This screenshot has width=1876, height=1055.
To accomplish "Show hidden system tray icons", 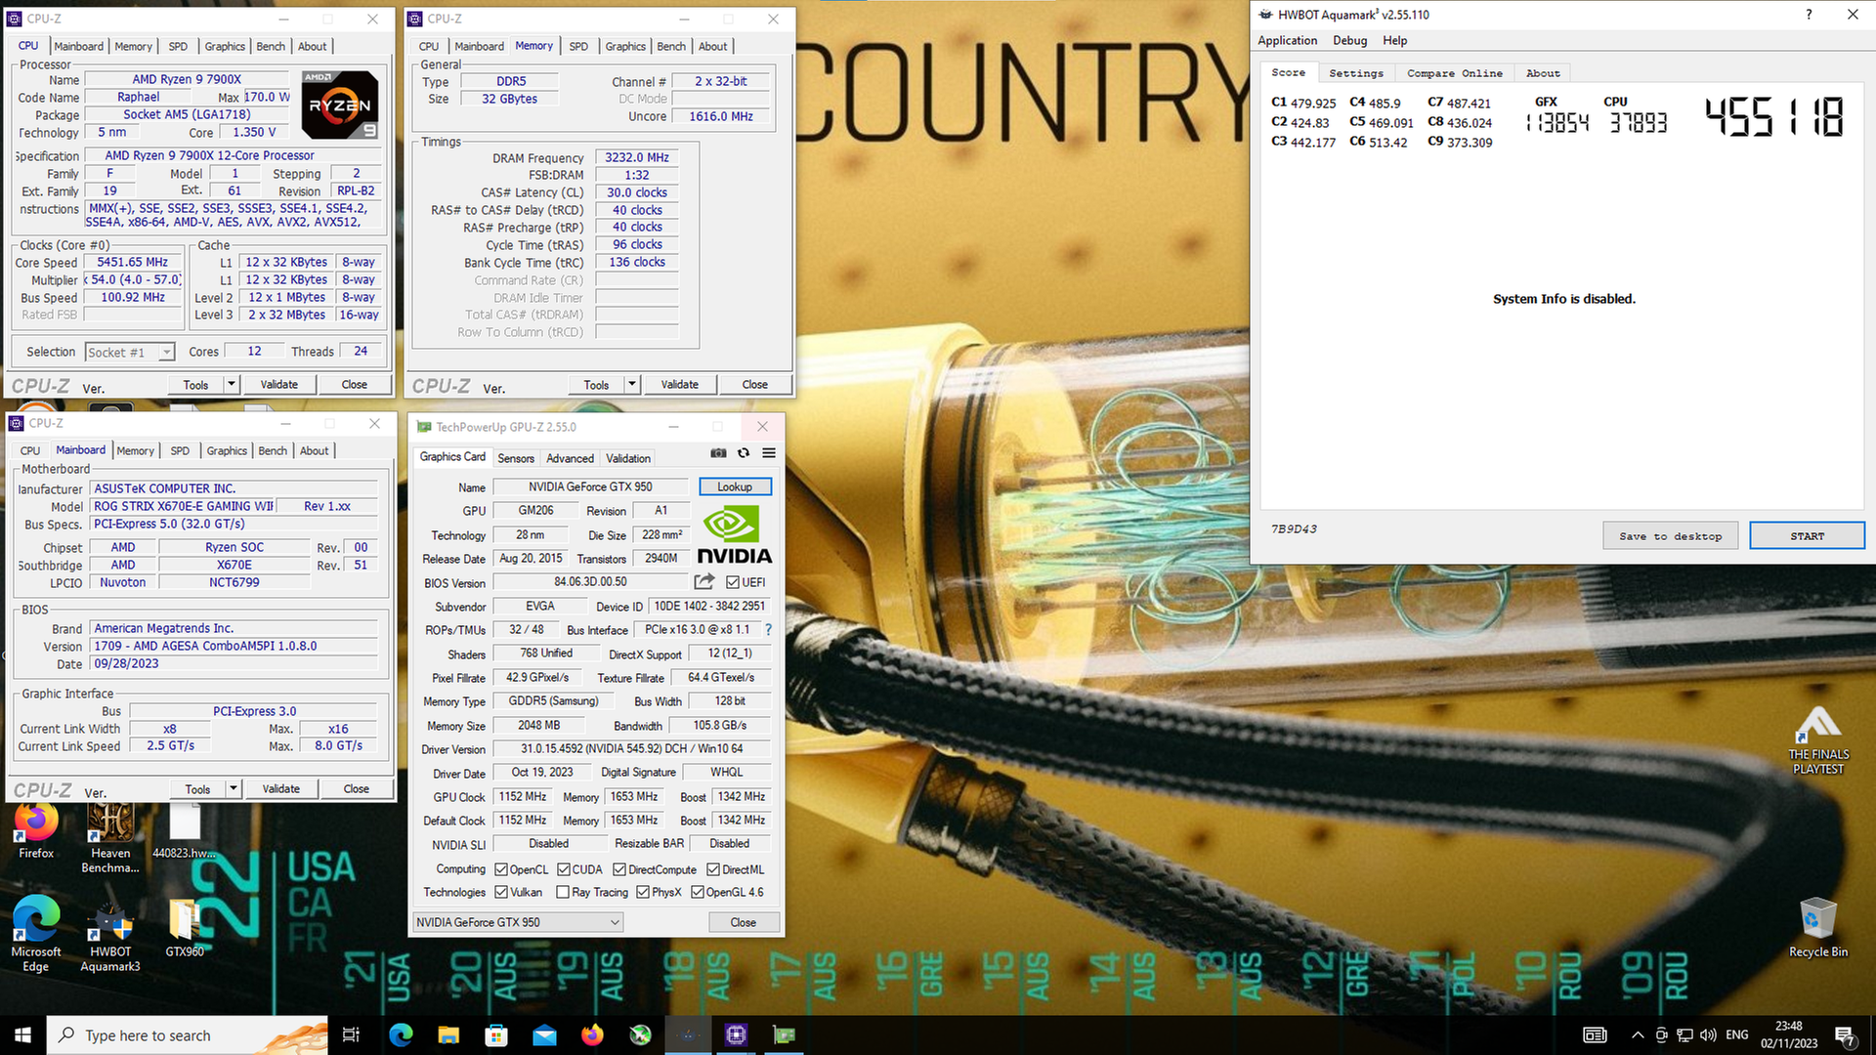I will click(x=1637, y=1035).
